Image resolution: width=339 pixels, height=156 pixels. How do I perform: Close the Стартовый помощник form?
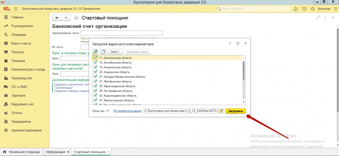point(333,18)
